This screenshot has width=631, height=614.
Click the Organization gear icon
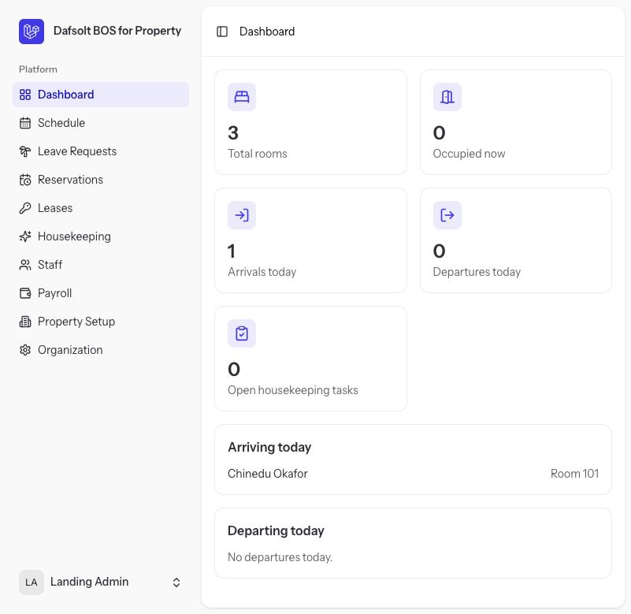25,350
